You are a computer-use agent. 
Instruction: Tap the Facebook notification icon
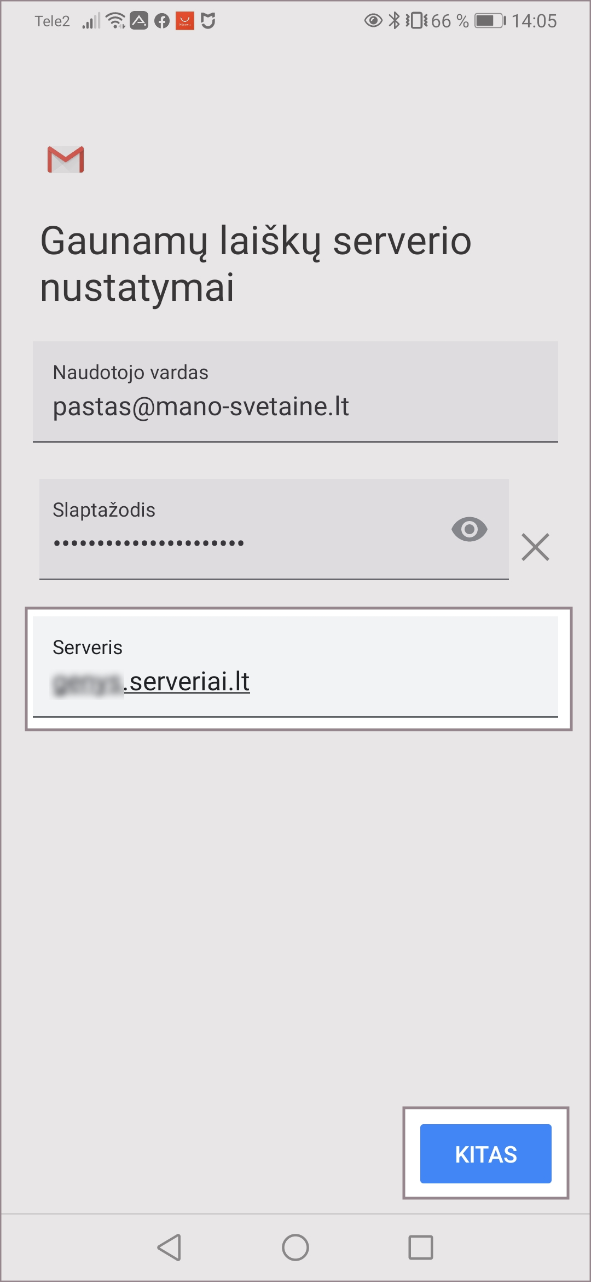pyautogui.click(x=162, y=21)
